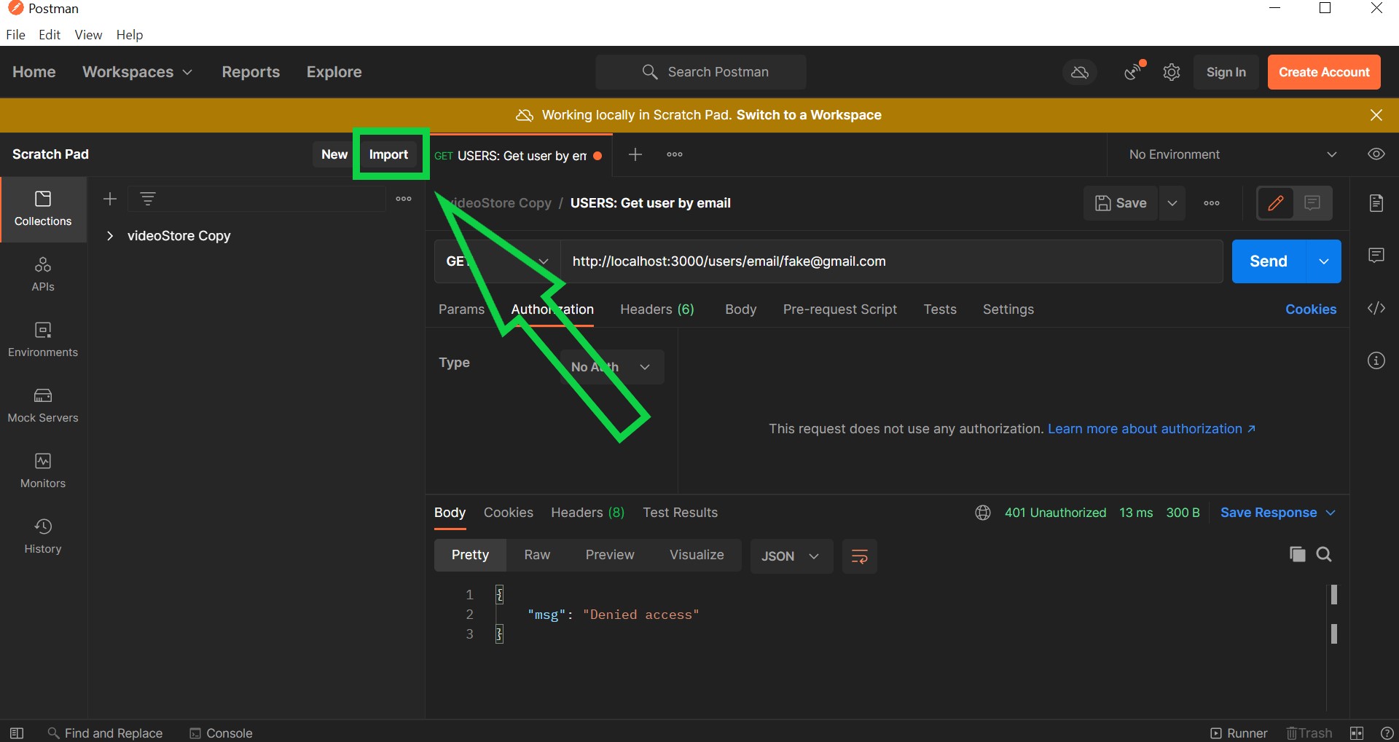Open the two-pane layout icon
1399x742 pixels.
pyautogui.click(x=1357, y=733)
